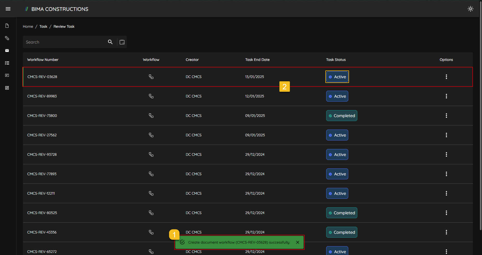Open the Dashboard grid sidebar icon

7,88
